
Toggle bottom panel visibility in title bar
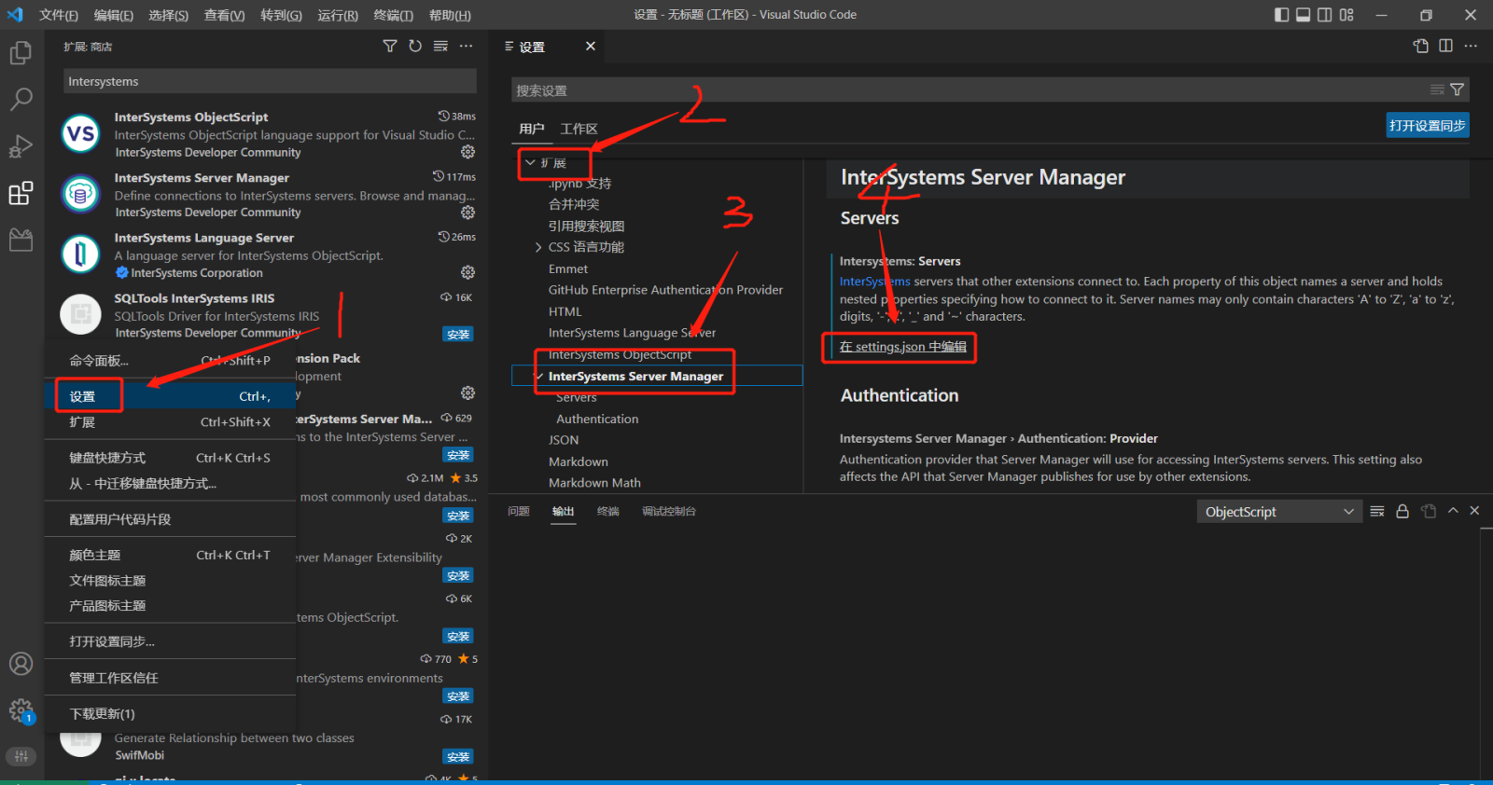pyautogui.click(x=1303, y=15)
